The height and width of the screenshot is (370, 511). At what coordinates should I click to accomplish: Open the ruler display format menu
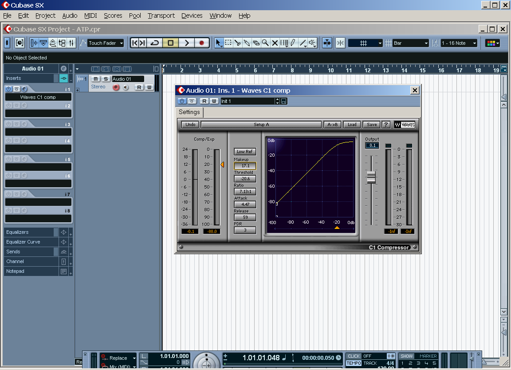504,69
